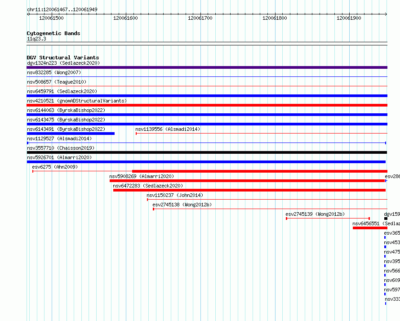Screen dimensions: 400x321
Task: Open the nsv832285 (Wong2007) variant
Action: (x=54, y=72)
